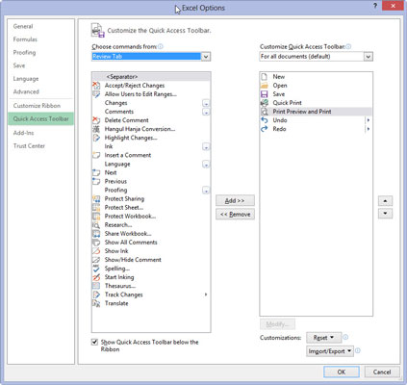Viewport: 407px width, 385px height.
Task: Click the Delete Comment icon
Action: point(96,120)
